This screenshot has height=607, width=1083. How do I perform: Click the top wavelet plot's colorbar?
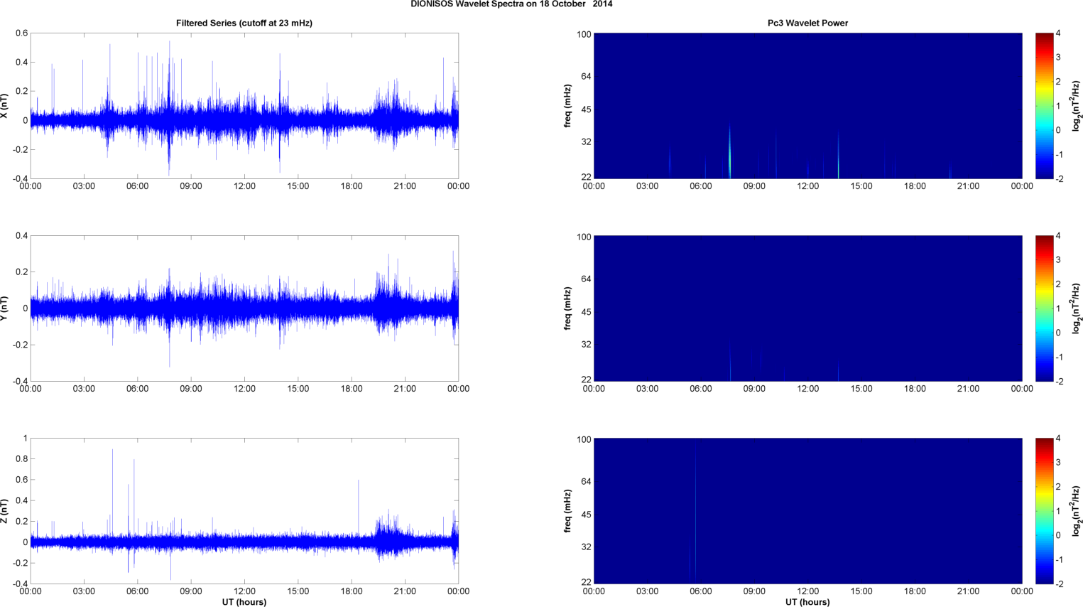(x=1044, y=106)
